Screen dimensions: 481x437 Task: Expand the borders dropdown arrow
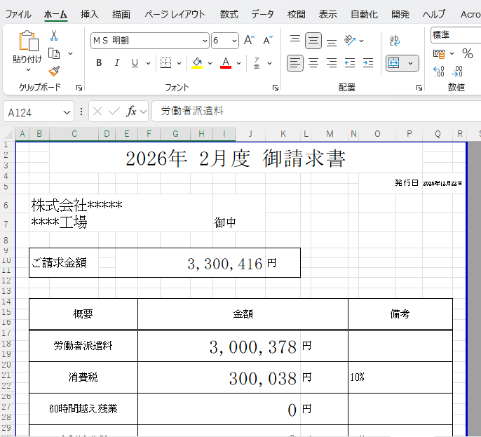[179, 63]
